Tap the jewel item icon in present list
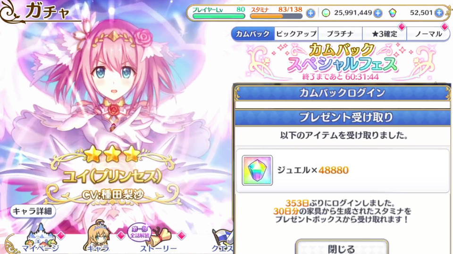Viewport: 453px width, 254px height. pyautogui.click(x=257, y=170)
